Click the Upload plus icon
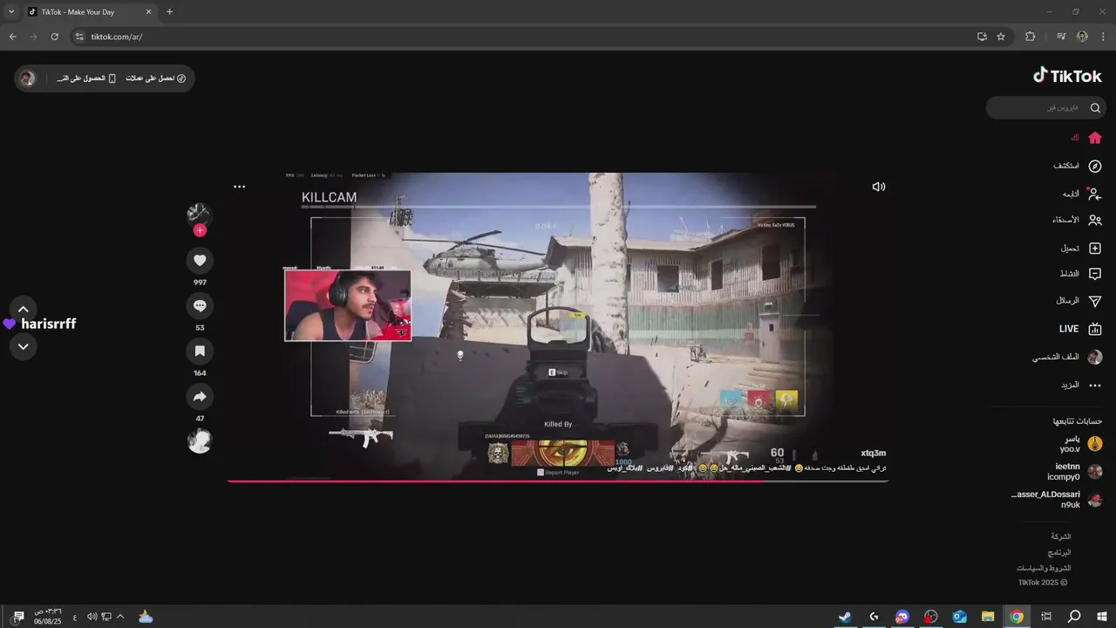1116x628 pixels. (1095, 248)
